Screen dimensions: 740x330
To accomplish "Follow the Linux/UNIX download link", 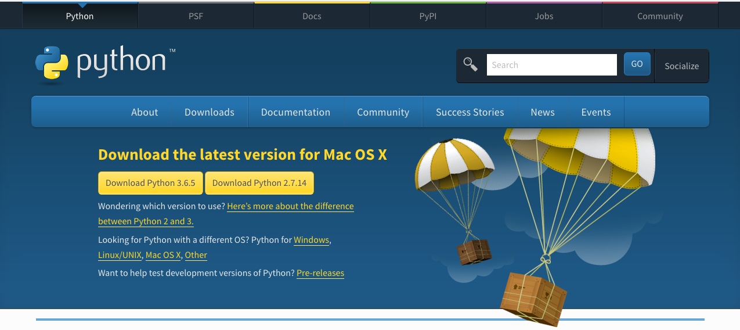I will pyautogui.click(x=120, y=255).
